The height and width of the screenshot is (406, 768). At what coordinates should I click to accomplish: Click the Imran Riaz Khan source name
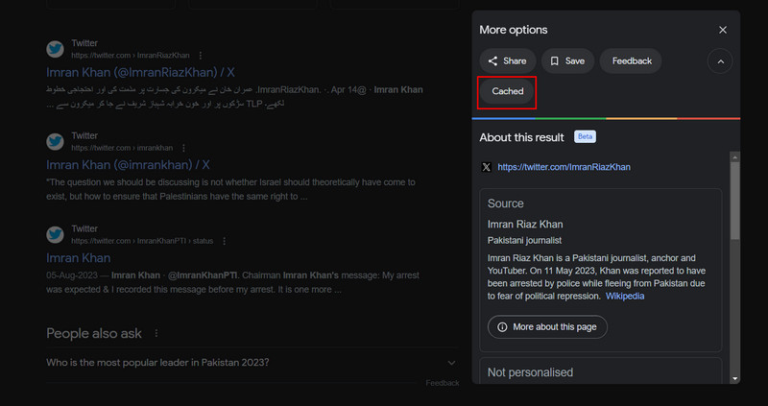pos(525,225)
